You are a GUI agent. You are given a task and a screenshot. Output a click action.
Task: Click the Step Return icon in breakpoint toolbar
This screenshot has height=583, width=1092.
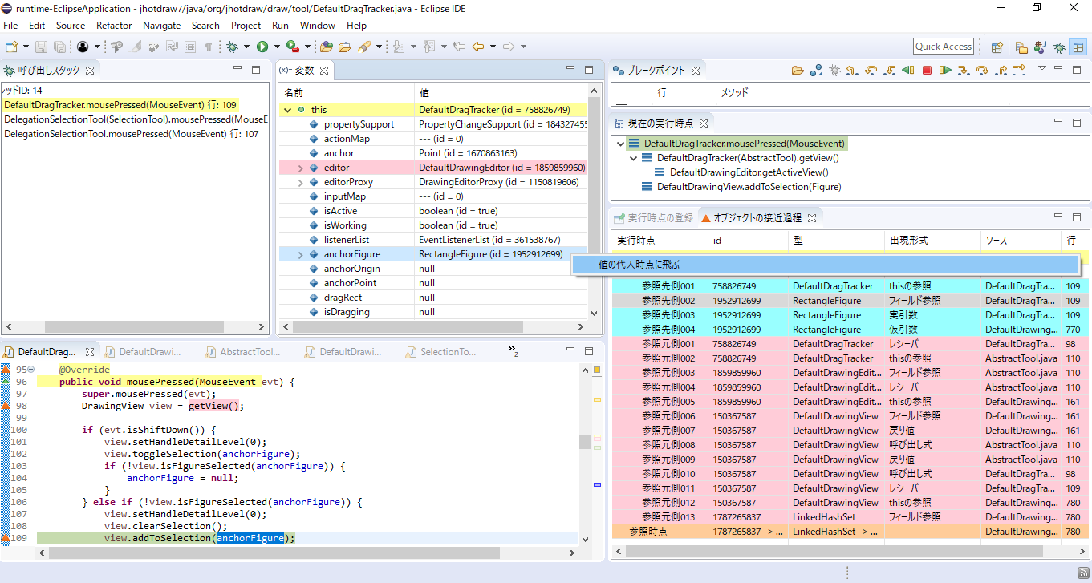pyautogui.click(x=1001, y=71)
